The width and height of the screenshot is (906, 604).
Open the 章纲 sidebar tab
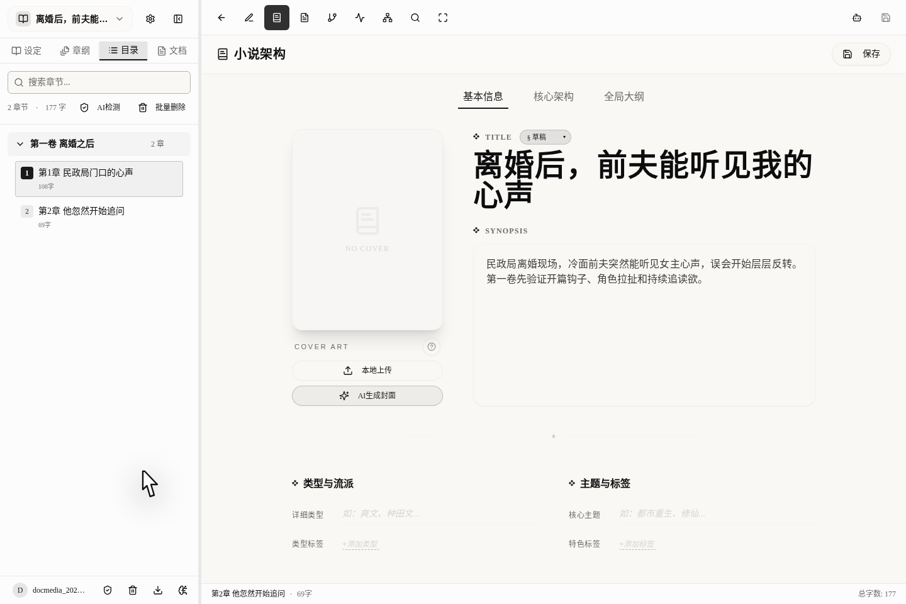click(75, 50)
